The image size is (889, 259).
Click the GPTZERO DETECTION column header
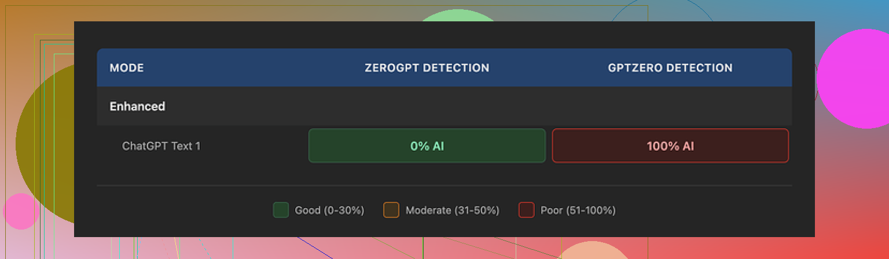[670, 68]
